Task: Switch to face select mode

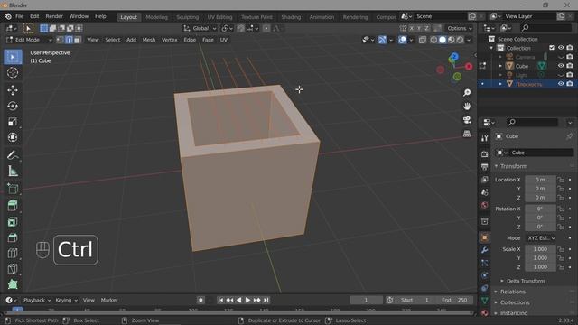Action: (78, 40)
